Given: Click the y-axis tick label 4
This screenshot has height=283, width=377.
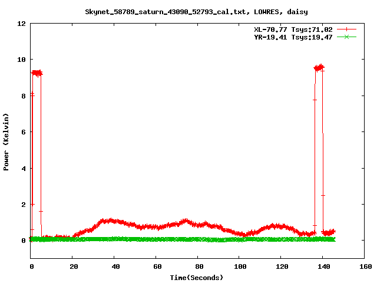Looking at the screenshot, I should [24, 169].
